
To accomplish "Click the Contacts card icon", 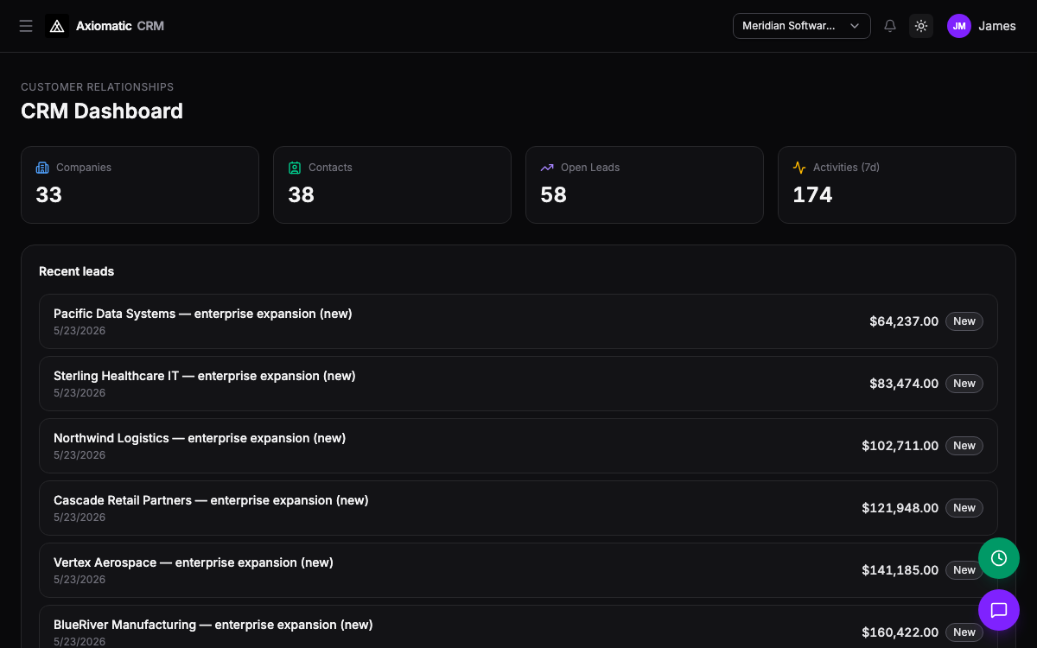I will pyautogui.click(x=295, y=168).
